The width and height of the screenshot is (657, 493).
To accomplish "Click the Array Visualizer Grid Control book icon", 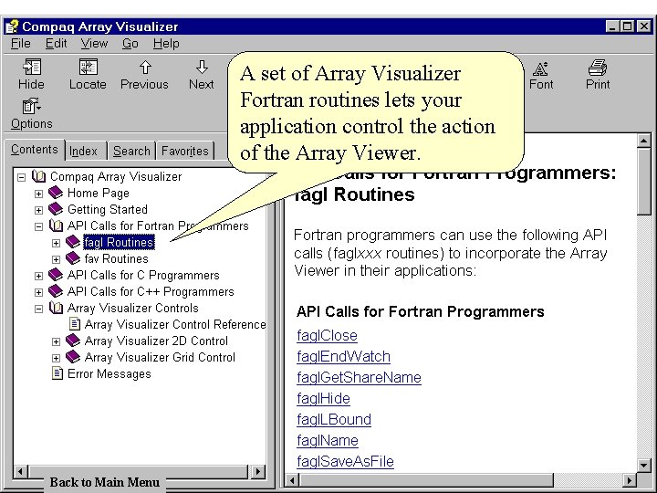I will tap(73, 357).
